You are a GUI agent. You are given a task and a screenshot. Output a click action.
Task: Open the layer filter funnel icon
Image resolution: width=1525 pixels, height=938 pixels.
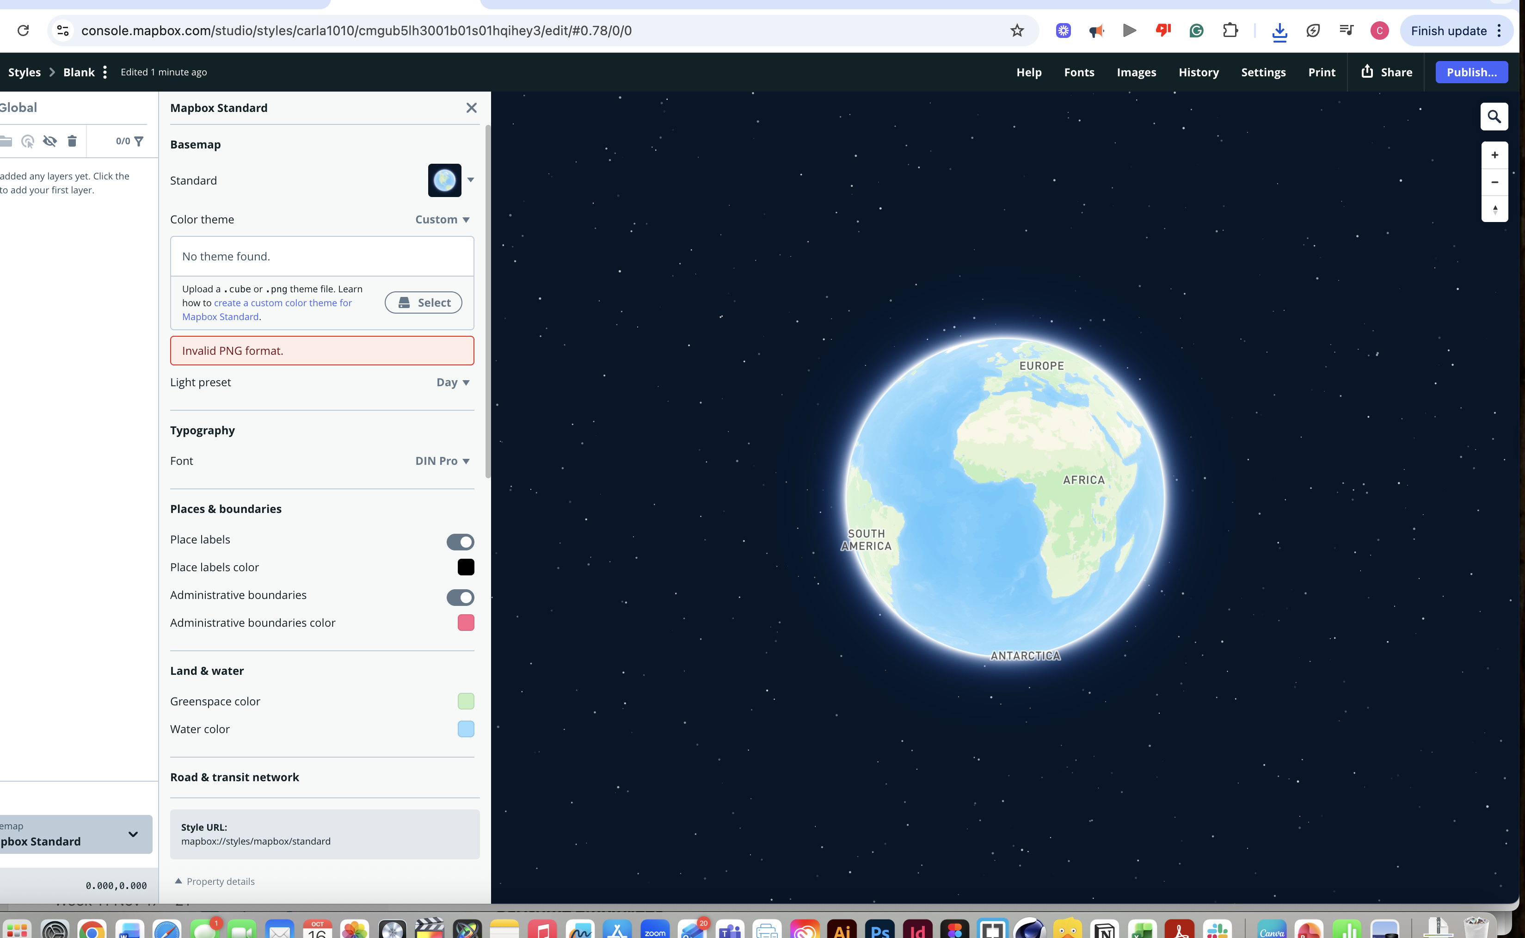139,141
